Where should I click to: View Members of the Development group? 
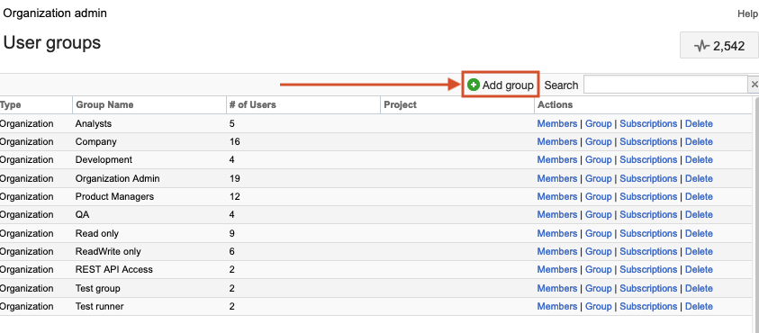(557, 159)
